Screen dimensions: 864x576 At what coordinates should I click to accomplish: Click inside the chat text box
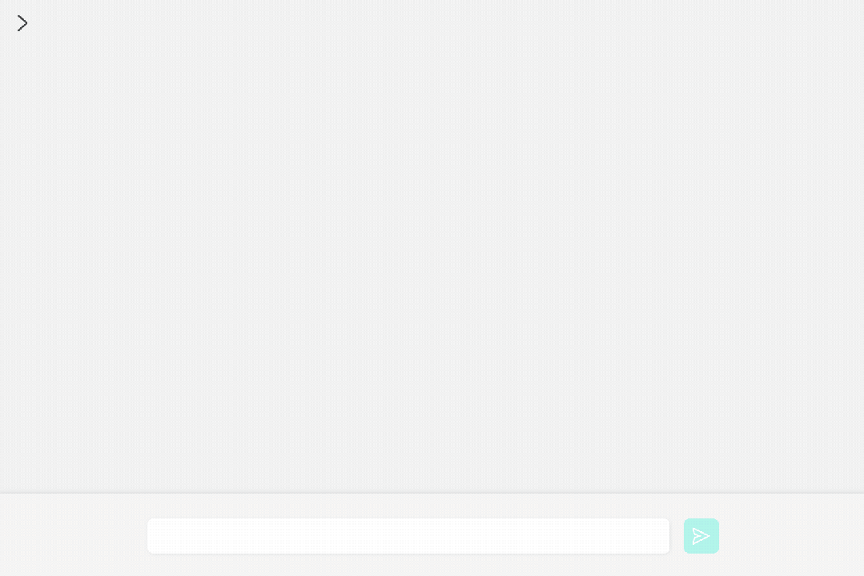(408, 536)
